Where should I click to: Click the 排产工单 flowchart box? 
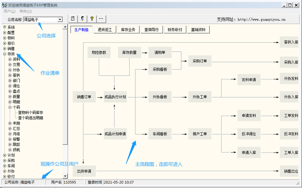click(x=200, y=134)
